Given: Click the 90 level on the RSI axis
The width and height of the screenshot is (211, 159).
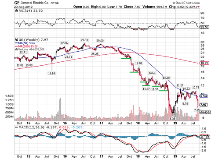Looking at the screenshot, I should [202, 13].
